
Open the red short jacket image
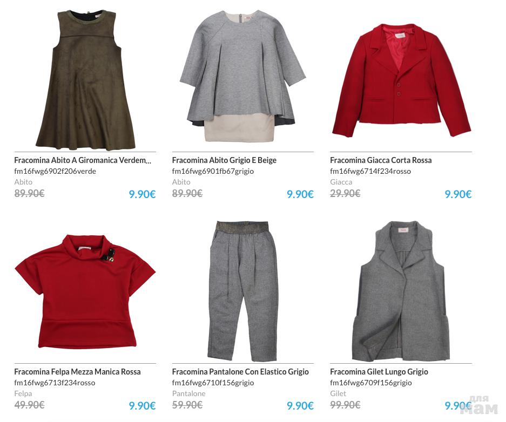point(401,80)
